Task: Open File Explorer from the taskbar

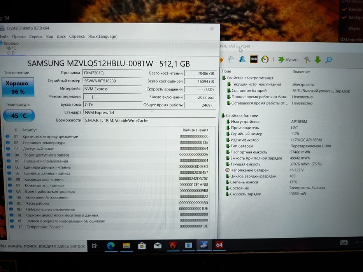Action: pyautogui.click(x=126, y=246)
